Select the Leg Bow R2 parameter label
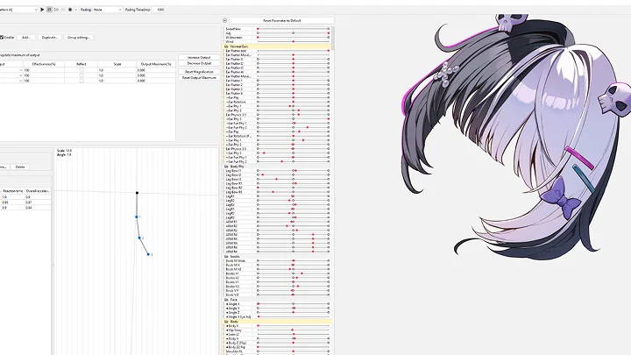 tap(234, 188)
